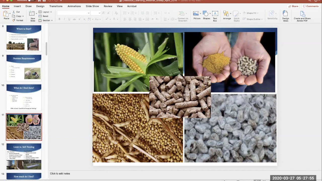Click the Quick Styles button
This screenshot has height=181, width=322.
pyautogui.click(x=236, y=16)
